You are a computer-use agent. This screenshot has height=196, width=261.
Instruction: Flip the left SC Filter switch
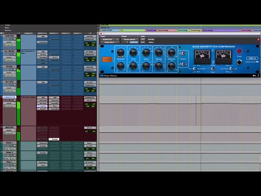point(195,69)
